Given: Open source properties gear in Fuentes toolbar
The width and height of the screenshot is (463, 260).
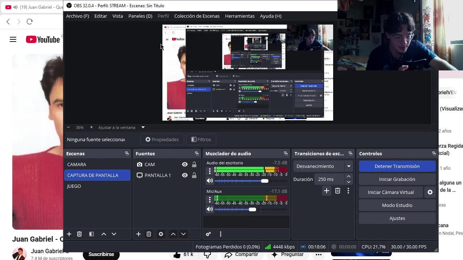Looking at the screenshot, I should [x=161, y=234].
